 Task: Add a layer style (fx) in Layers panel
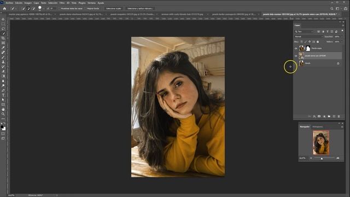click(314, 117)
